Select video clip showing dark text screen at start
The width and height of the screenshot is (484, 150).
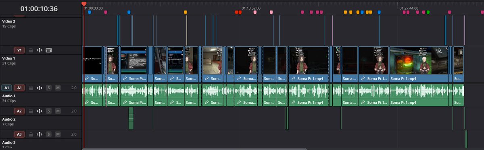[92, 64]
